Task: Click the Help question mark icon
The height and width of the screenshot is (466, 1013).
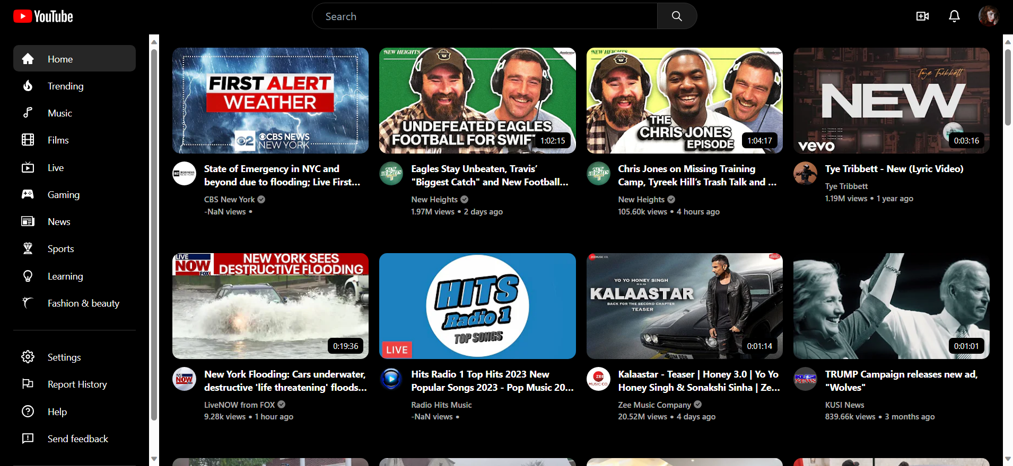Action: tap(28, 411)
